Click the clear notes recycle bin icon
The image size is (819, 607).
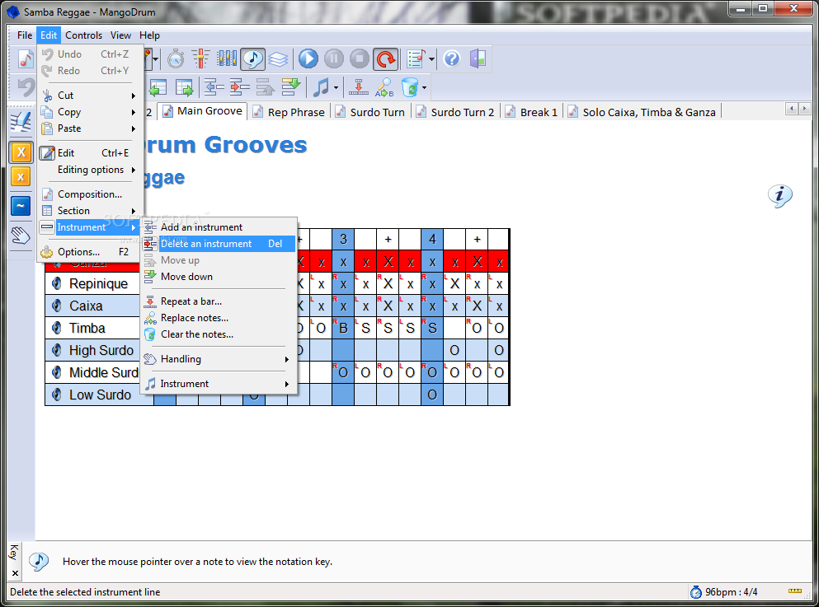[x=410, y=87]
